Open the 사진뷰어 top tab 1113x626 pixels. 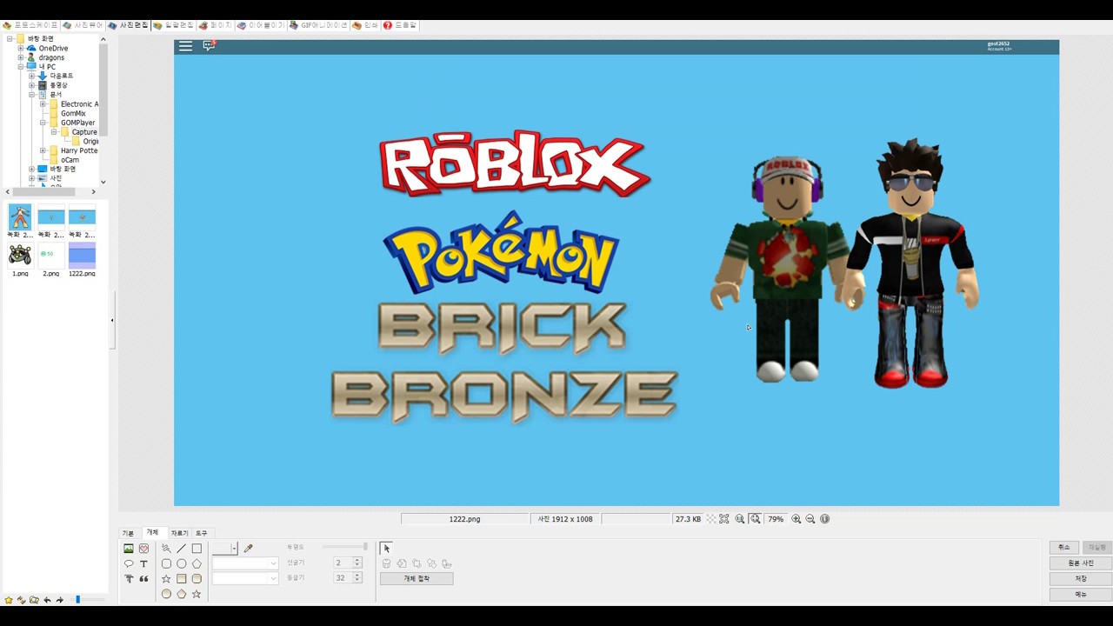point(83,25)
